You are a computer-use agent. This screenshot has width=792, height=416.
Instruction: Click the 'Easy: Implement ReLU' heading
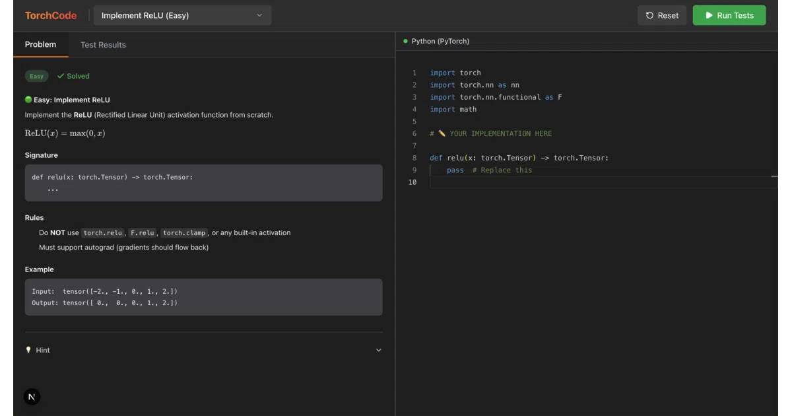pos(72,100)
